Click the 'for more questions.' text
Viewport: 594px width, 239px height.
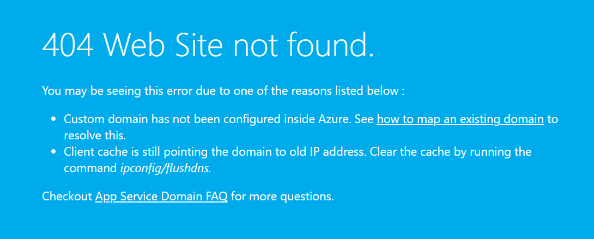tap(282, 197)
